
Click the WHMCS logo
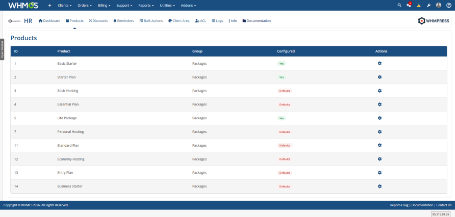(x=23, y=5)
